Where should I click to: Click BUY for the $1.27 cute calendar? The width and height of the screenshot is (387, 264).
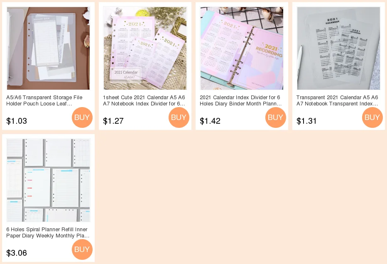179,117
